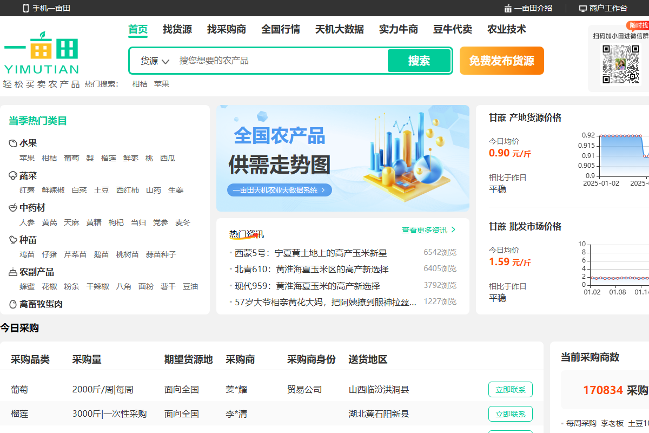The height and width of the screenshot is (433, 649).
Task: Switch to the 全国行情 nav tab
Action: point(281,29)
